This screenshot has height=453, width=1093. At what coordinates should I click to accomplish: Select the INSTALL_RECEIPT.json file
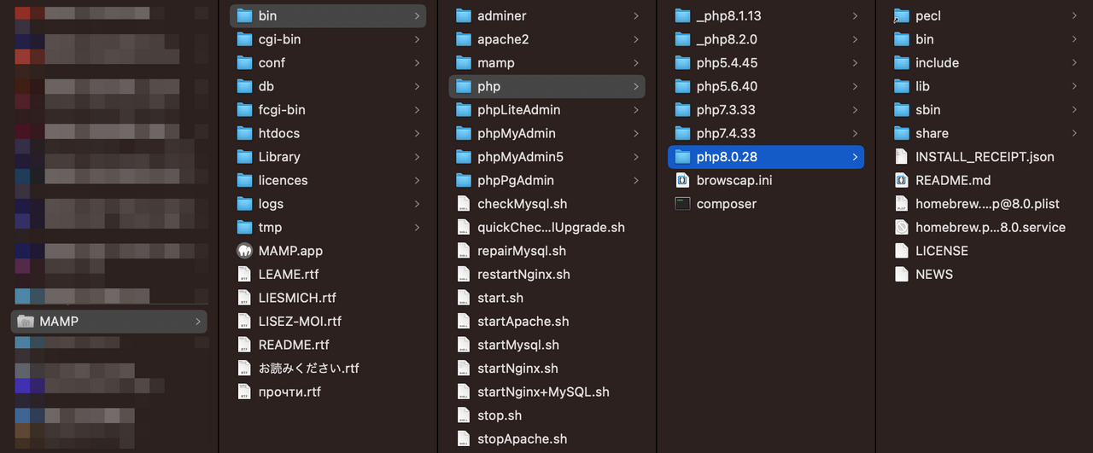tap(984, 157)
